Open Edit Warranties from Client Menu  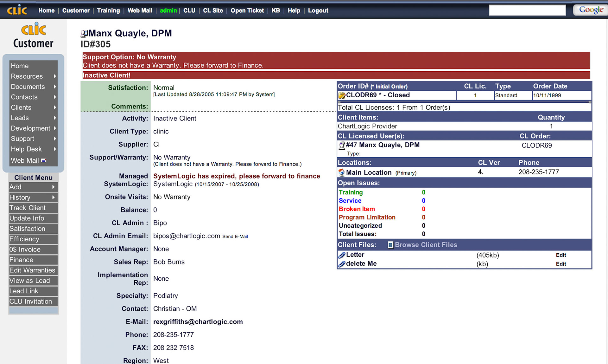coord(32,270)
